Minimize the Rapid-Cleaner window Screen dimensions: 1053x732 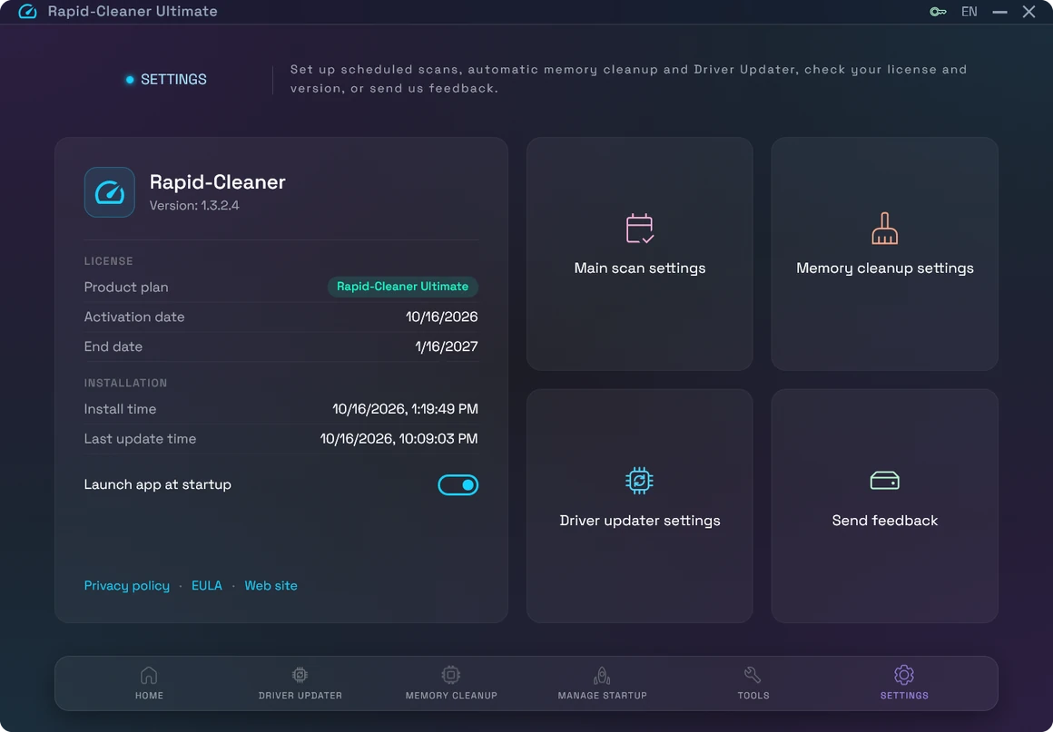[x=1000, y=12]
